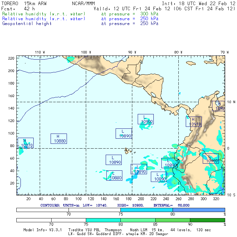Select the '320' tick label on bottom axis
Viewport: 237px width, 237px height.
pos(216,199)
